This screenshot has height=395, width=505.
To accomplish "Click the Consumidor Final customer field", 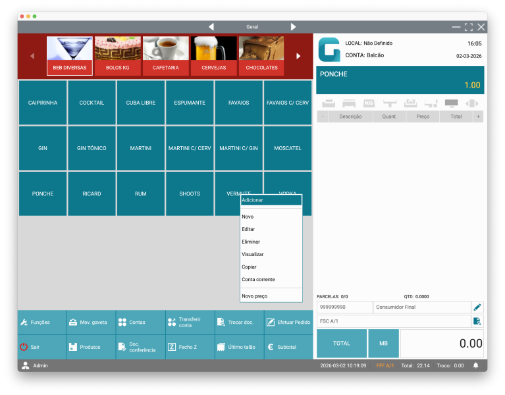I will (421, 307).
